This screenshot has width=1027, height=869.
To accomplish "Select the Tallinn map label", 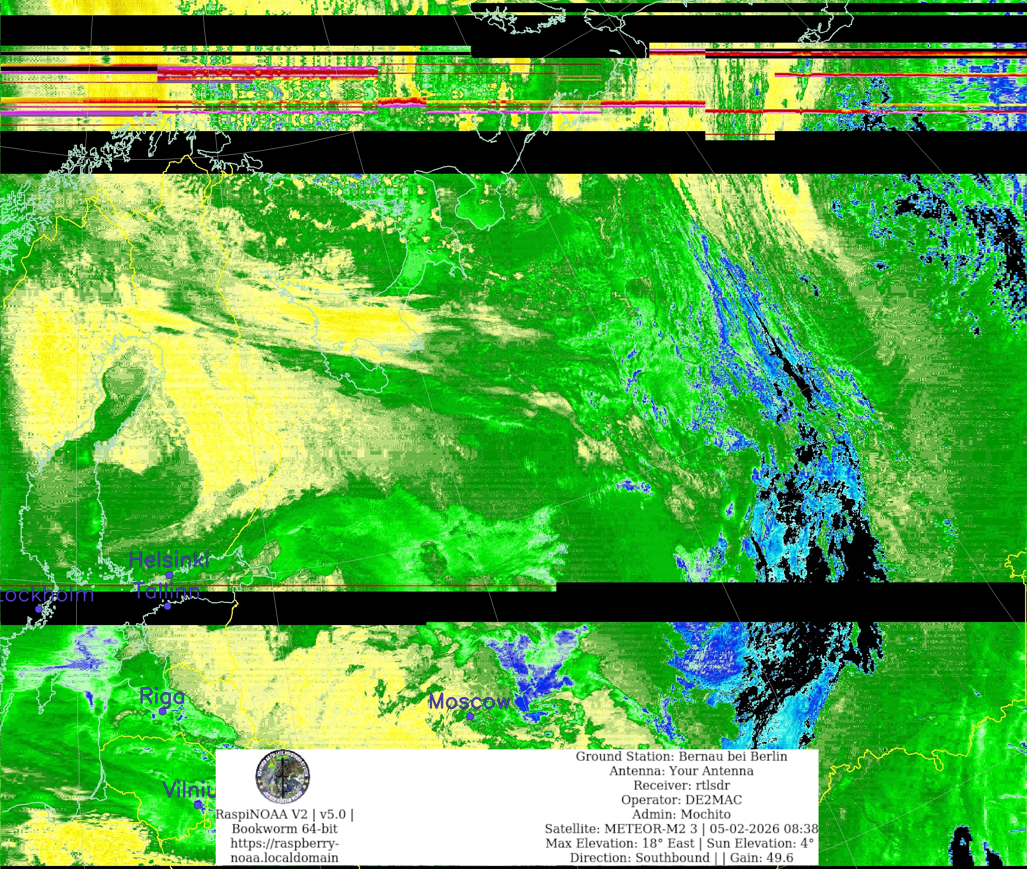I will tap(167, 591).
